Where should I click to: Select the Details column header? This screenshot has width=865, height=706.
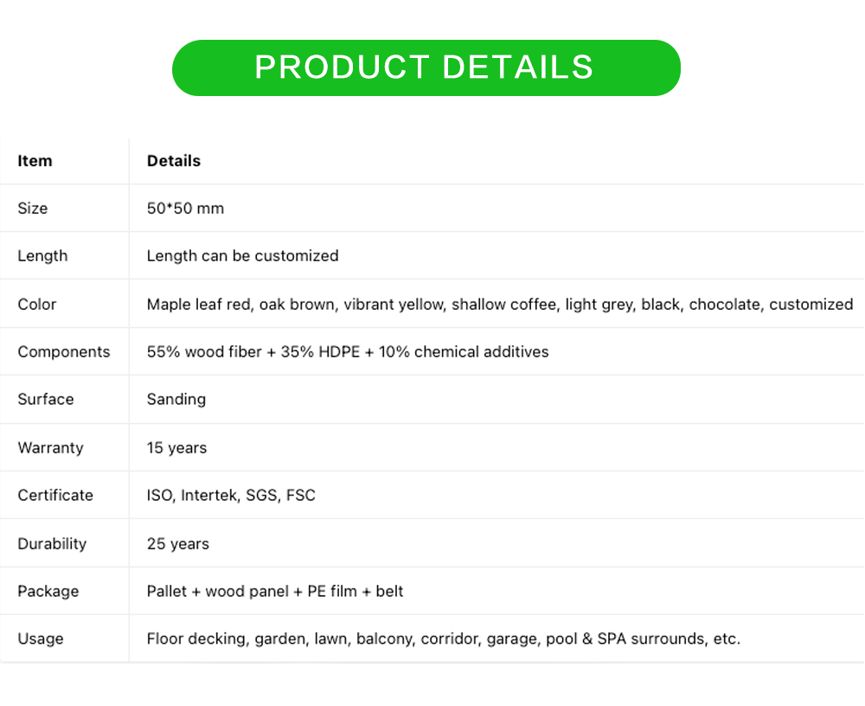click(x=174, y=161)
